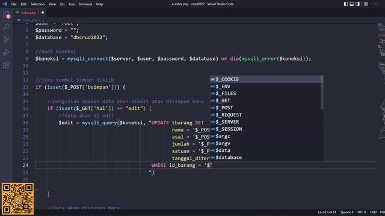The height and width of the screenshot is (216, 385).
Task: Click the VS Code logo icon
Action: pos(5,4)
